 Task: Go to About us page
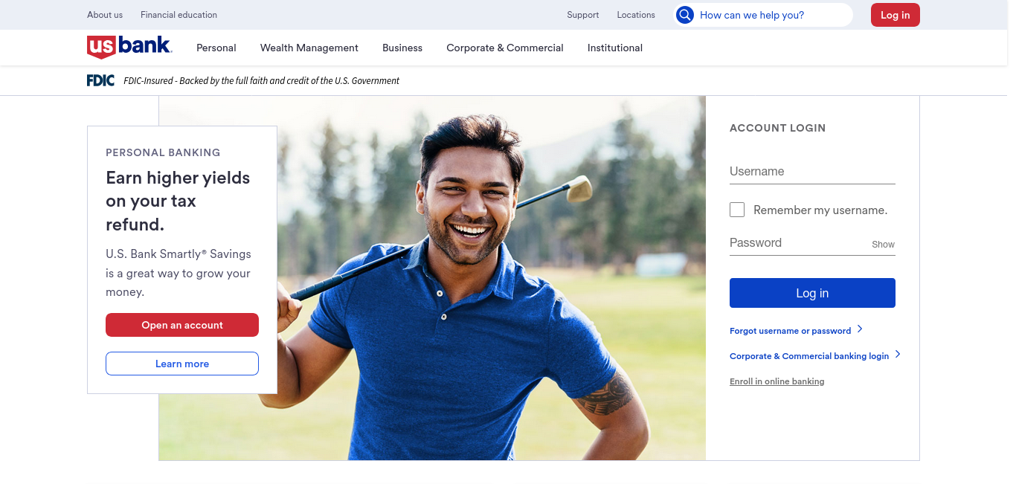pyautogui.click(x=105, y=15)
